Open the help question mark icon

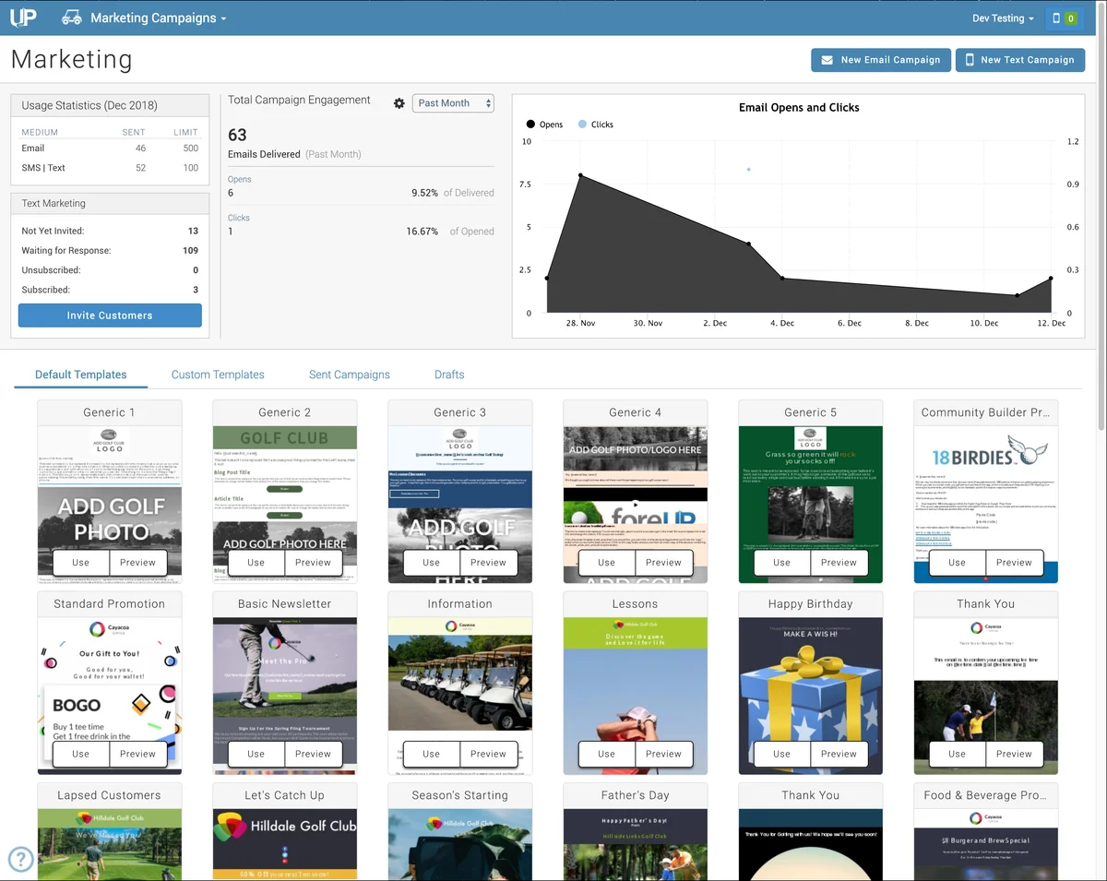pos(20,860)
